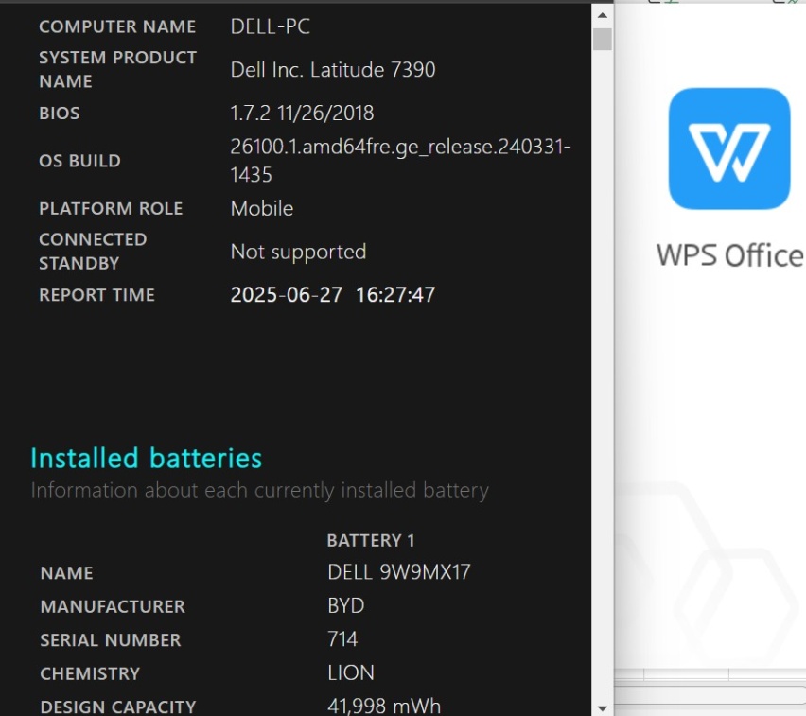
Task: Click the 'PLATFORM ROLE' label
Action: pos(111,209)
